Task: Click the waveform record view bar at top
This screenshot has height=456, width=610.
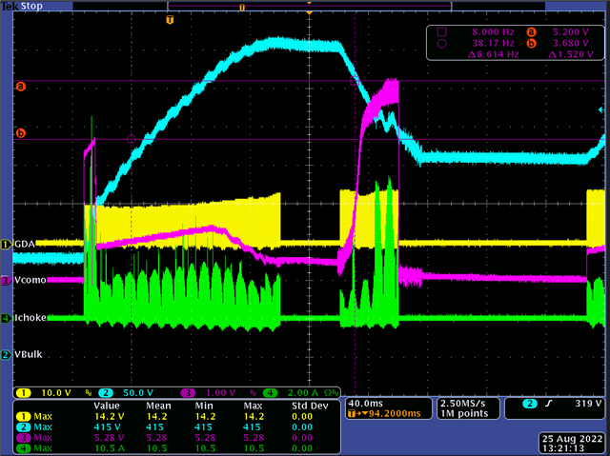Action: pos(309,7)
